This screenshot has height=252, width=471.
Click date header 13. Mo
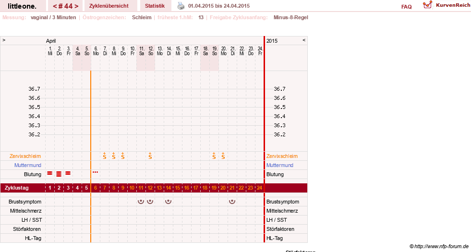coord(160,51)
